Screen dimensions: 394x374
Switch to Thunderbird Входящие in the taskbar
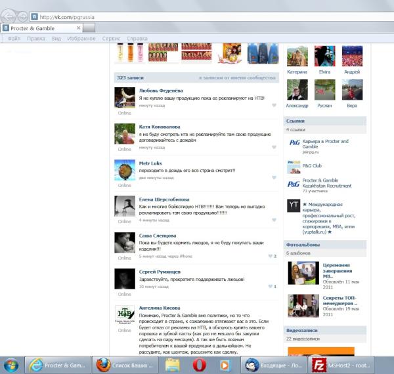click(x=274, y=365)
